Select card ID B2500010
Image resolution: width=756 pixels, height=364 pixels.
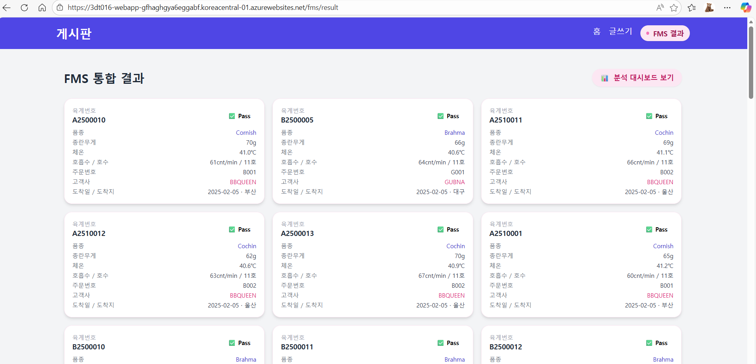coord(89,347)
